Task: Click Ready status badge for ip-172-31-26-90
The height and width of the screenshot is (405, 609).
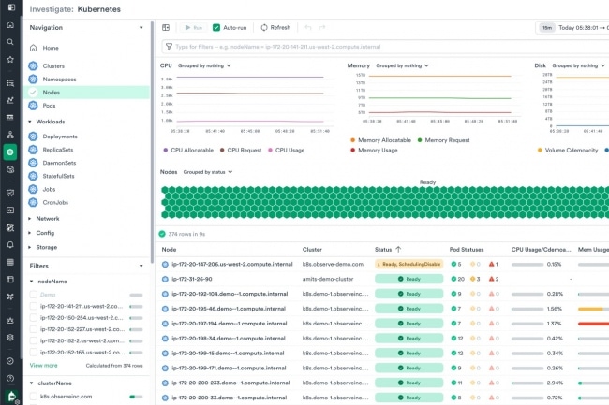Action: [409, 279]
